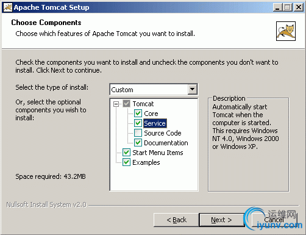Click the grayed Tomcat group checkbox

pos(126,104)
